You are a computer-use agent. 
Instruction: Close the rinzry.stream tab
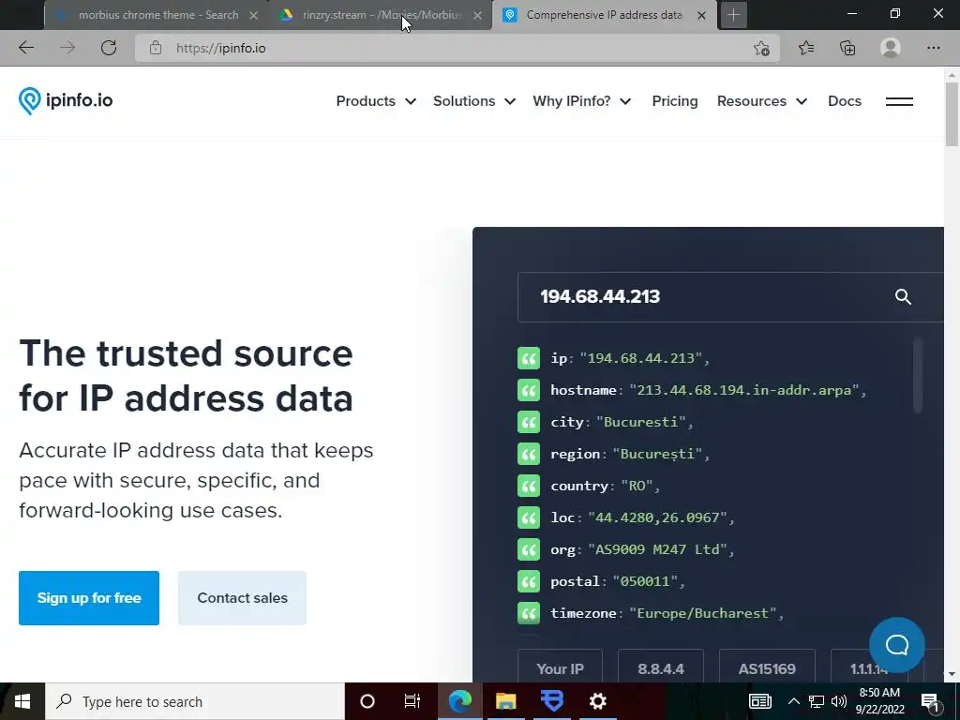(x=477, y=15)
